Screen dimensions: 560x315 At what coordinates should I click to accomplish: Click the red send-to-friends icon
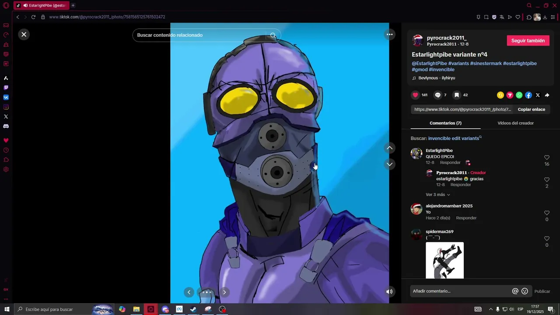click(x=510, y=95)
